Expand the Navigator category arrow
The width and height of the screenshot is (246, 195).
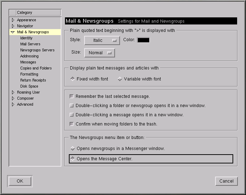point(13,26)
